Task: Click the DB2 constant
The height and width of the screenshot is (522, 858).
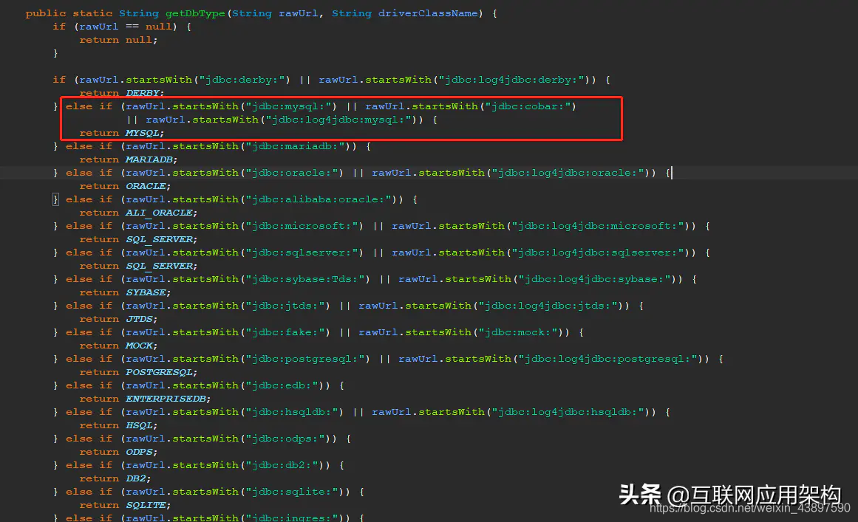Action: [136, 479]
